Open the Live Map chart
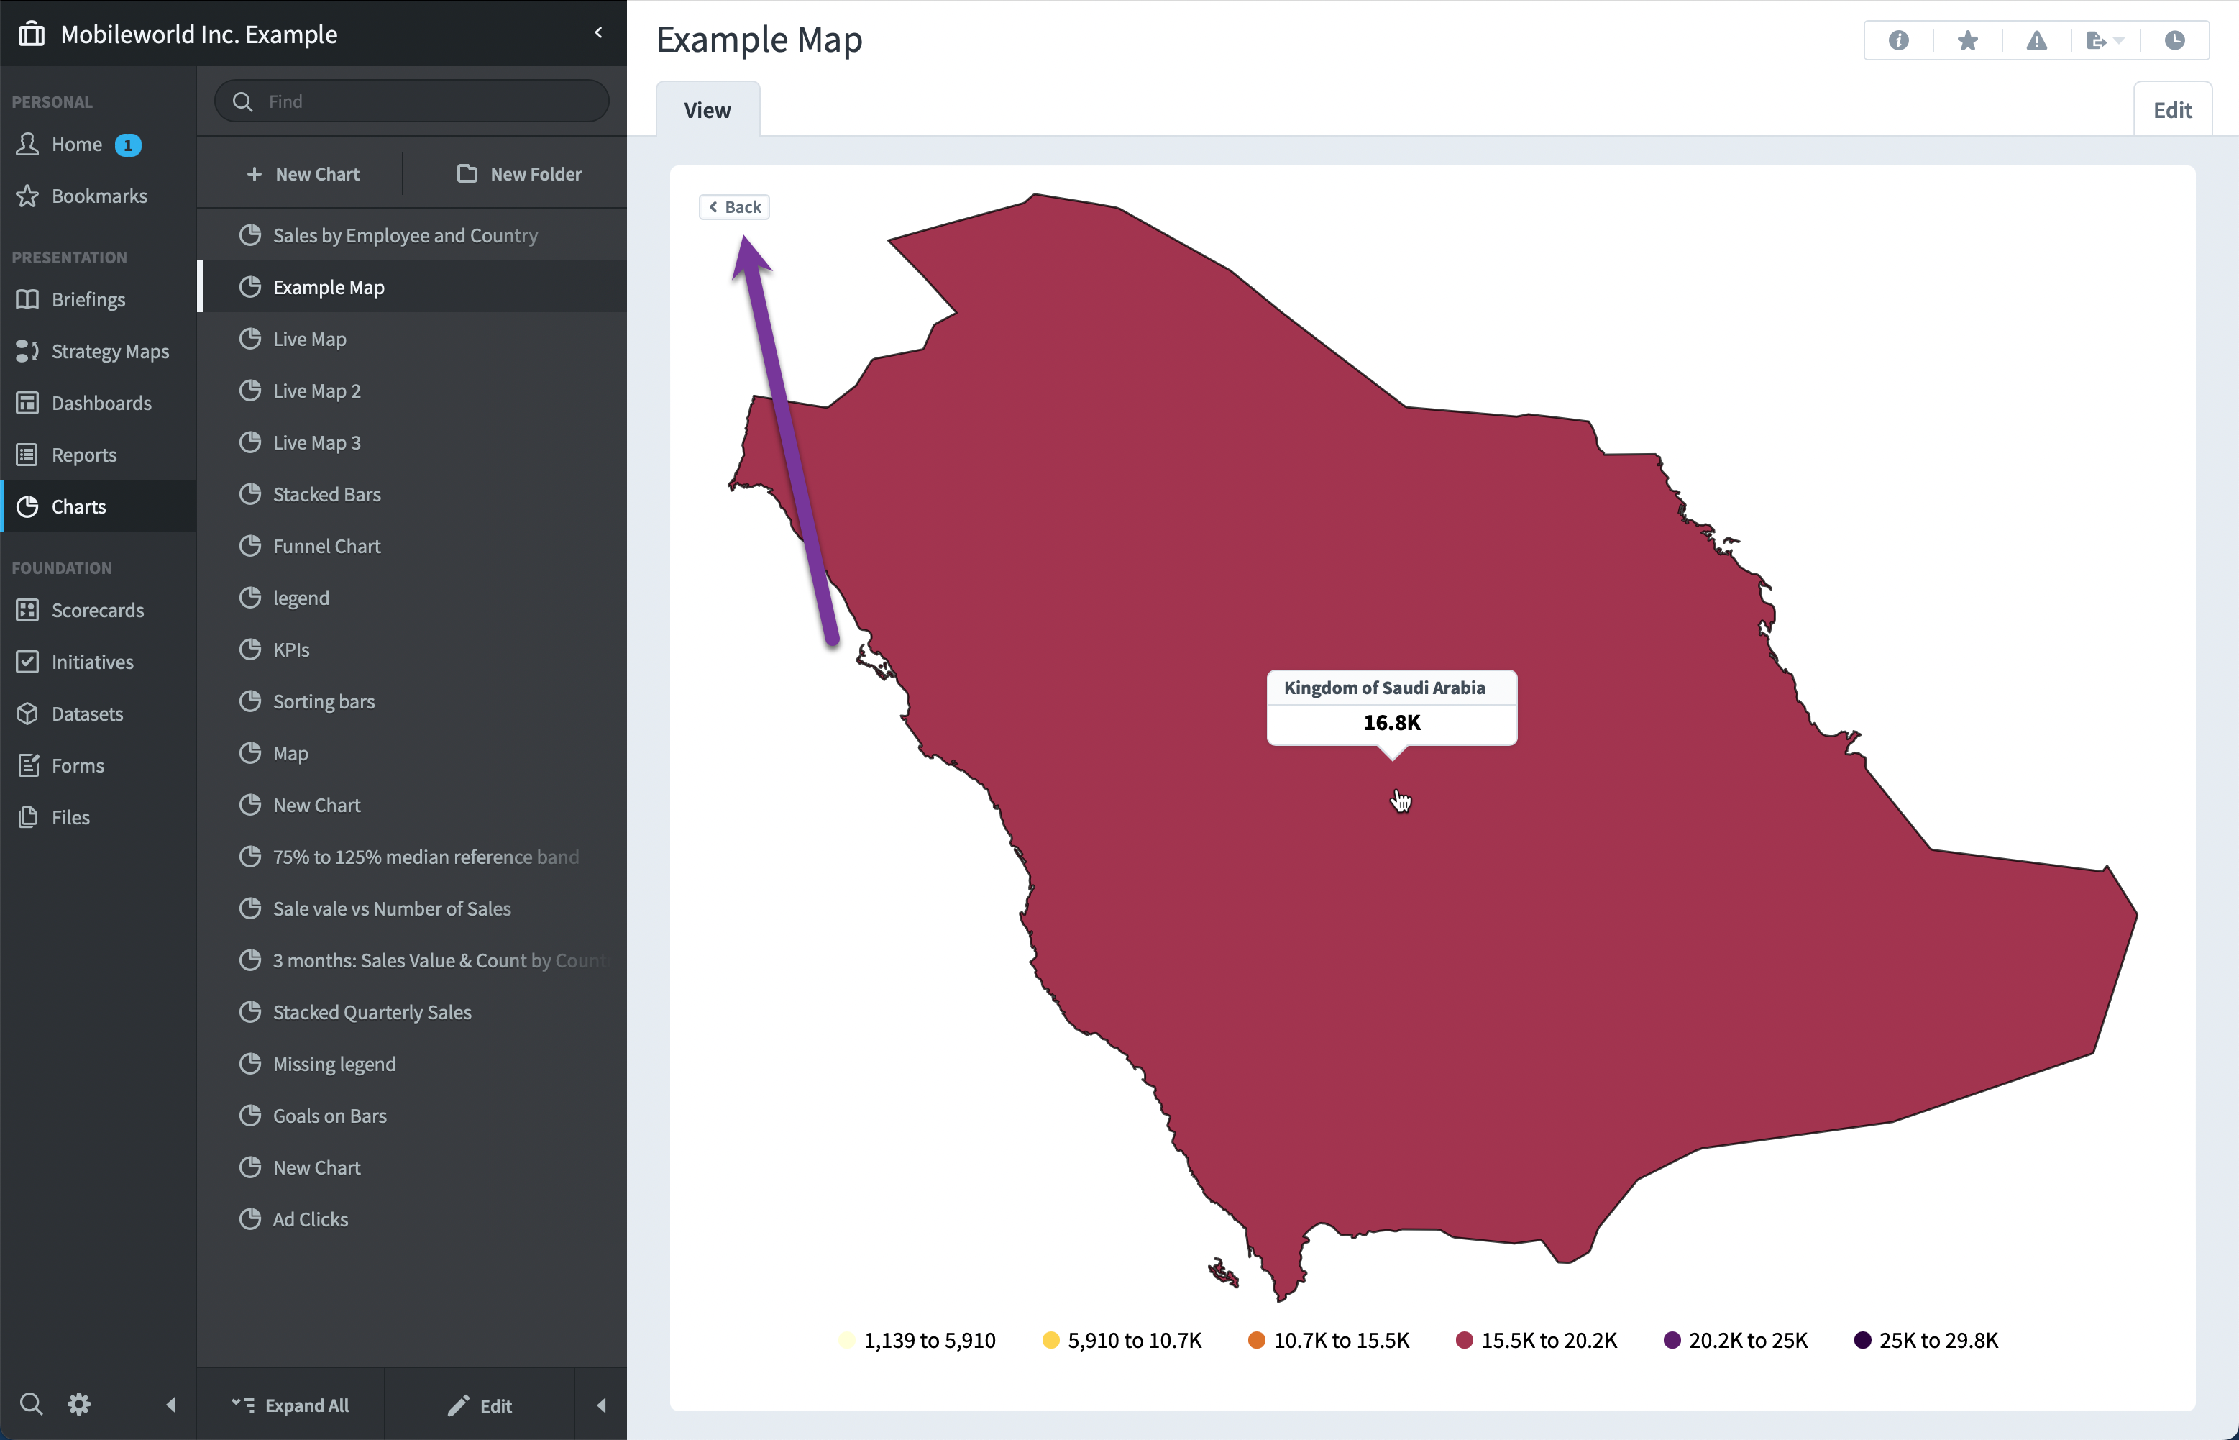 [x=411, y=339]
